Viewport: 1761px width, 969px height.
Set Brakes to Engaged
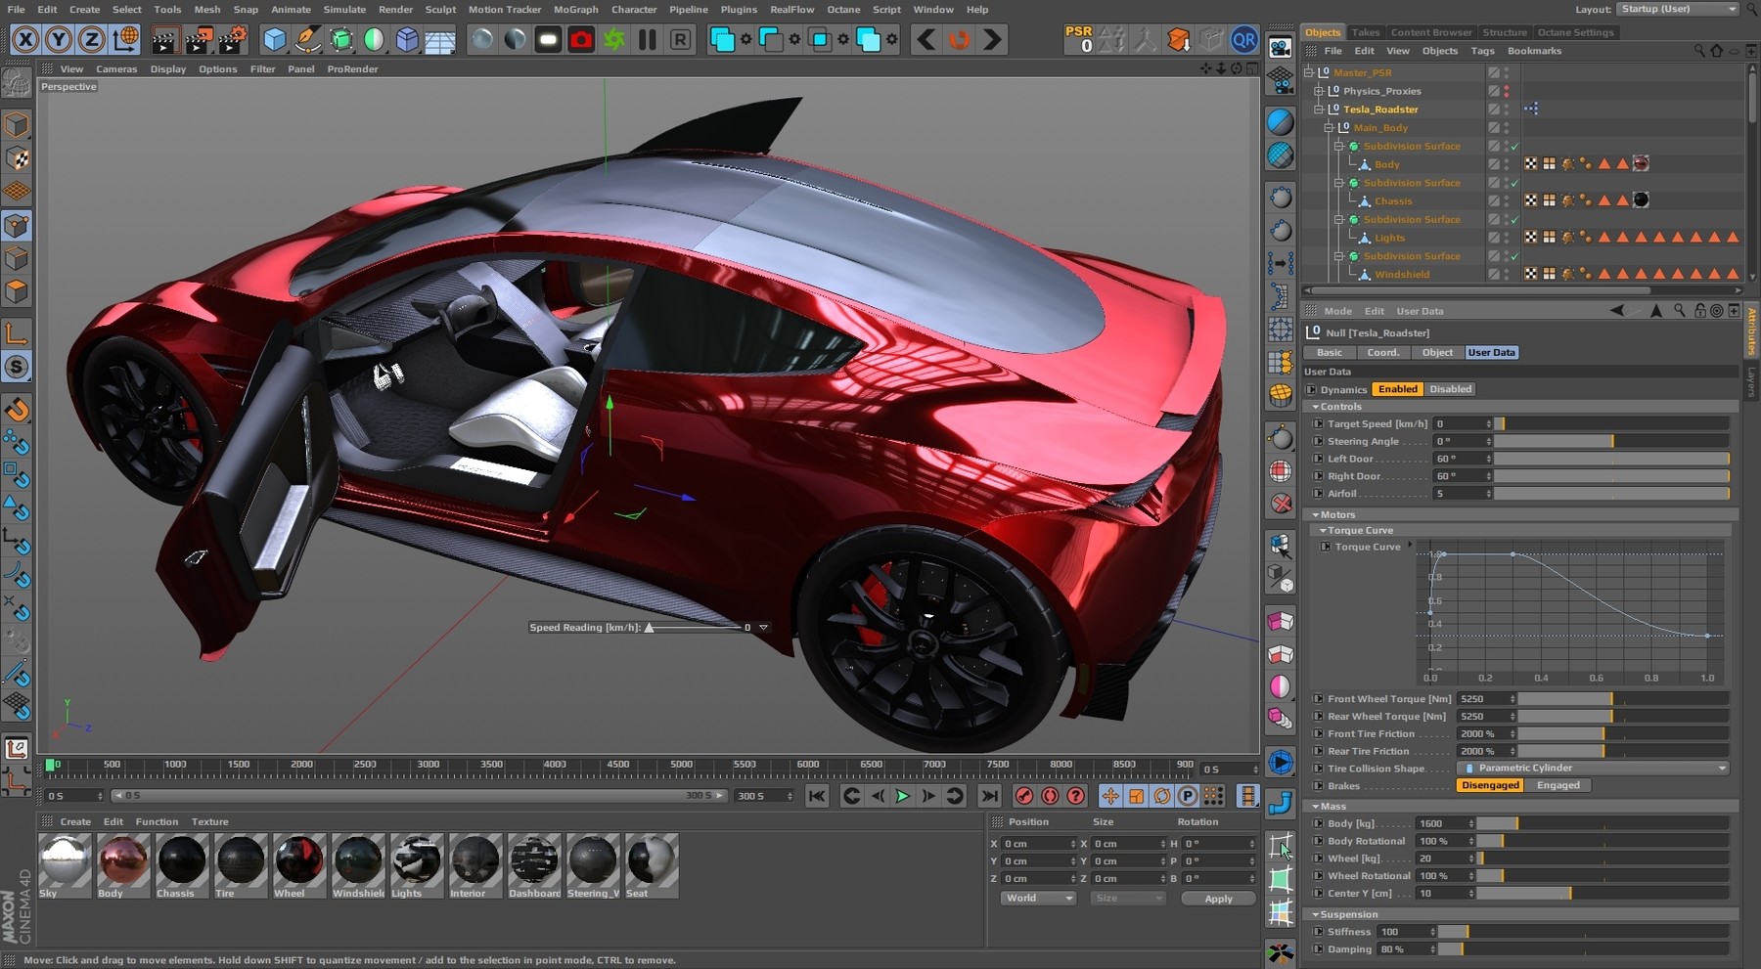[1558, 785]
